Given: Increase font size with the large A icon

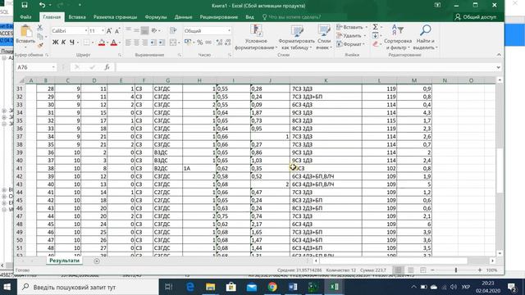Looking at the screenshot, I should 109,31.
